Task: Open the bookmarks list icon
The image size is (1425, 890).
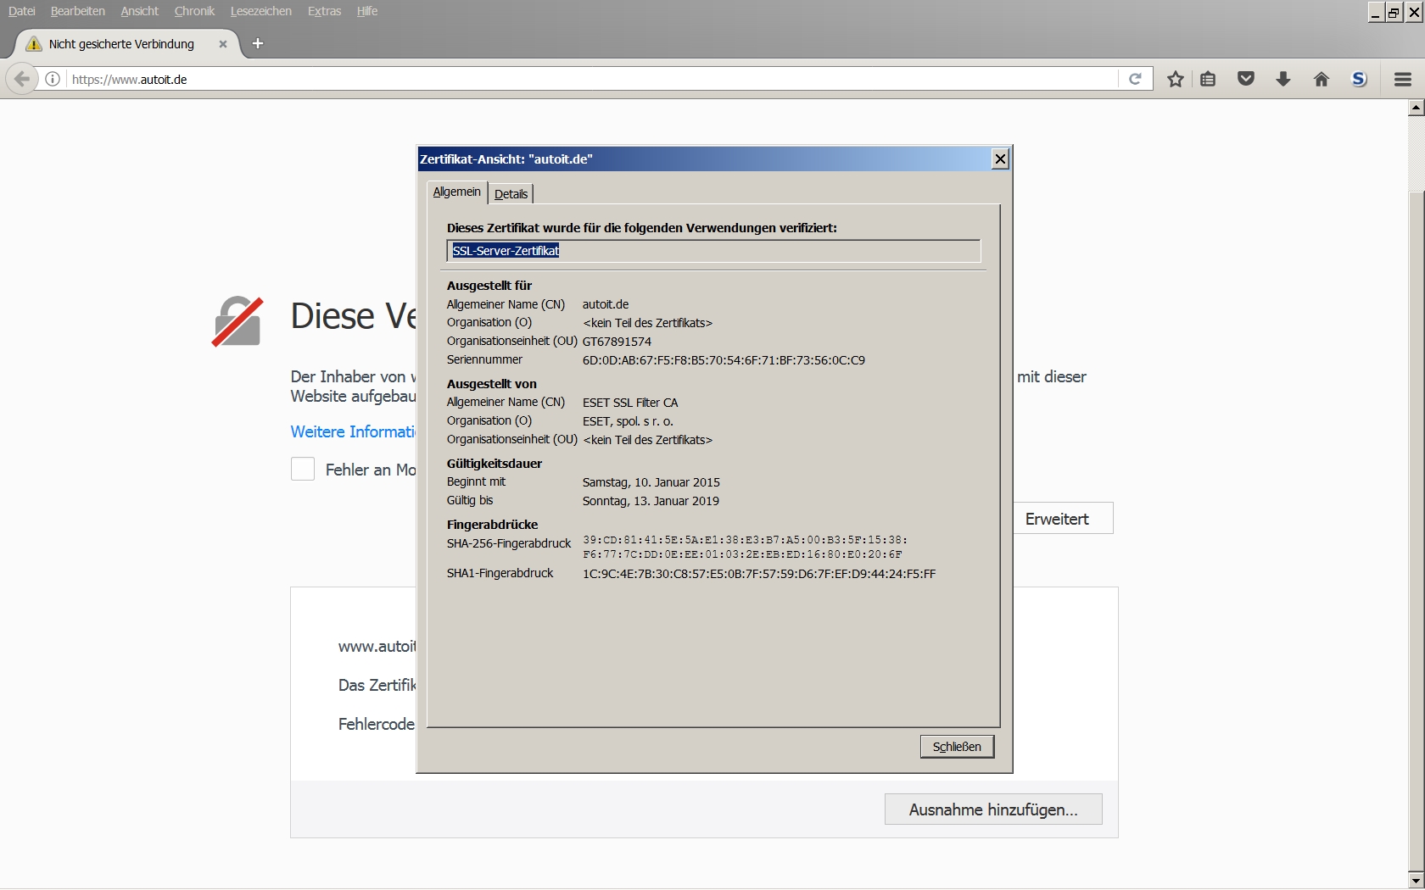Action: tap(1209, 80)
